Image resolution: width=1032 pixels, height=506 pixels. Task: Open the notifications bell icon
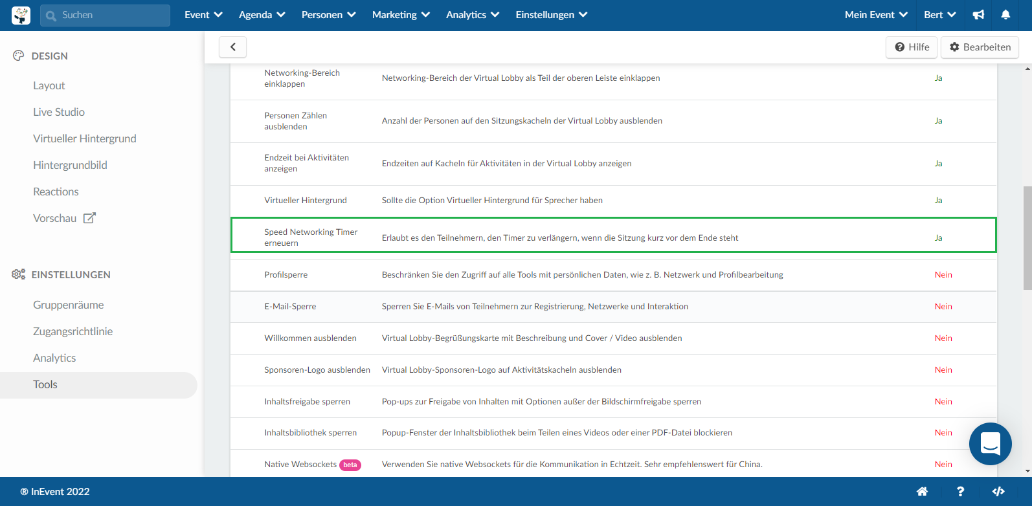[x=1005, y=15]
